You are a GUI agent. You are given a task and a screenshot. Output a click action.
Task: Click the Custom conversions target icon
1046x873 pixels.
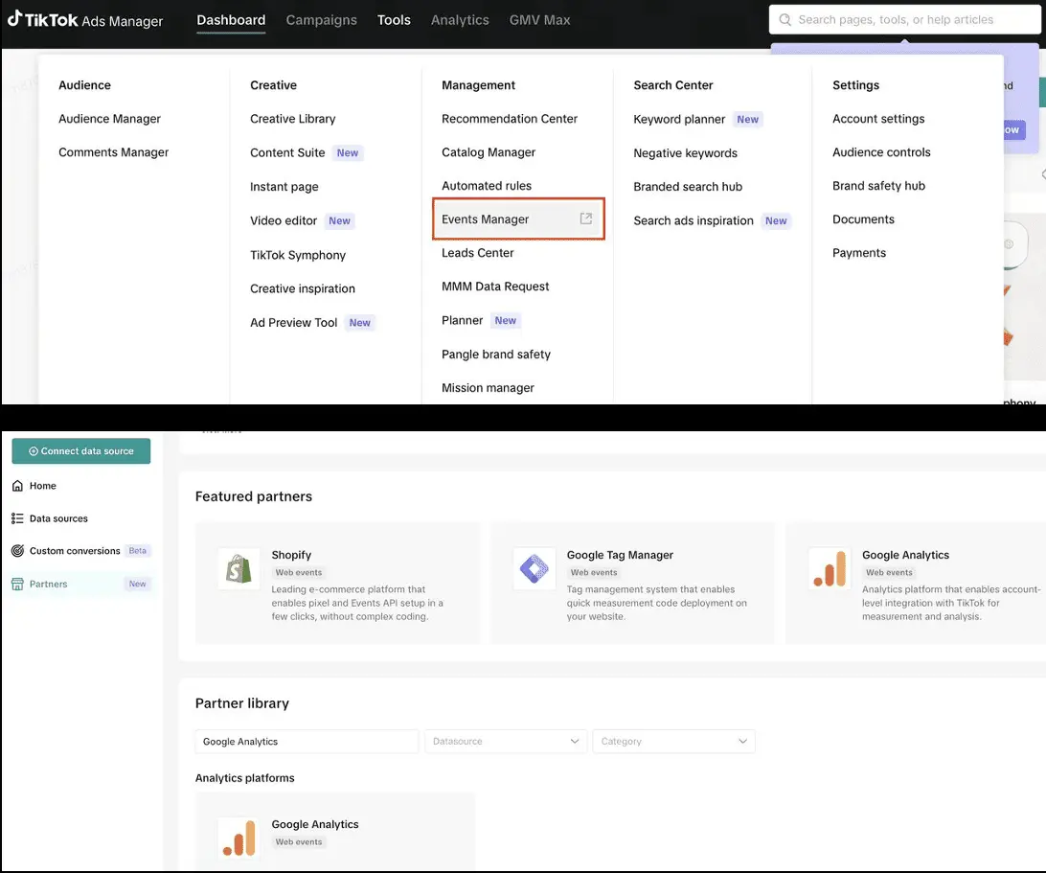pyautogui.click(x=17, y=551)
